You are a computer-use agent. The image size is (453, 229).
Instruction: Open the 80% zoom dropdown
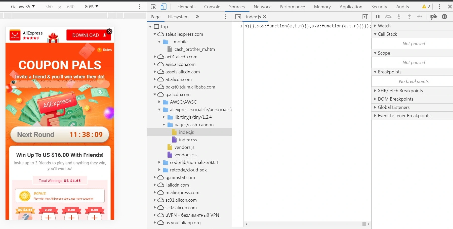(x=92, y=7)
